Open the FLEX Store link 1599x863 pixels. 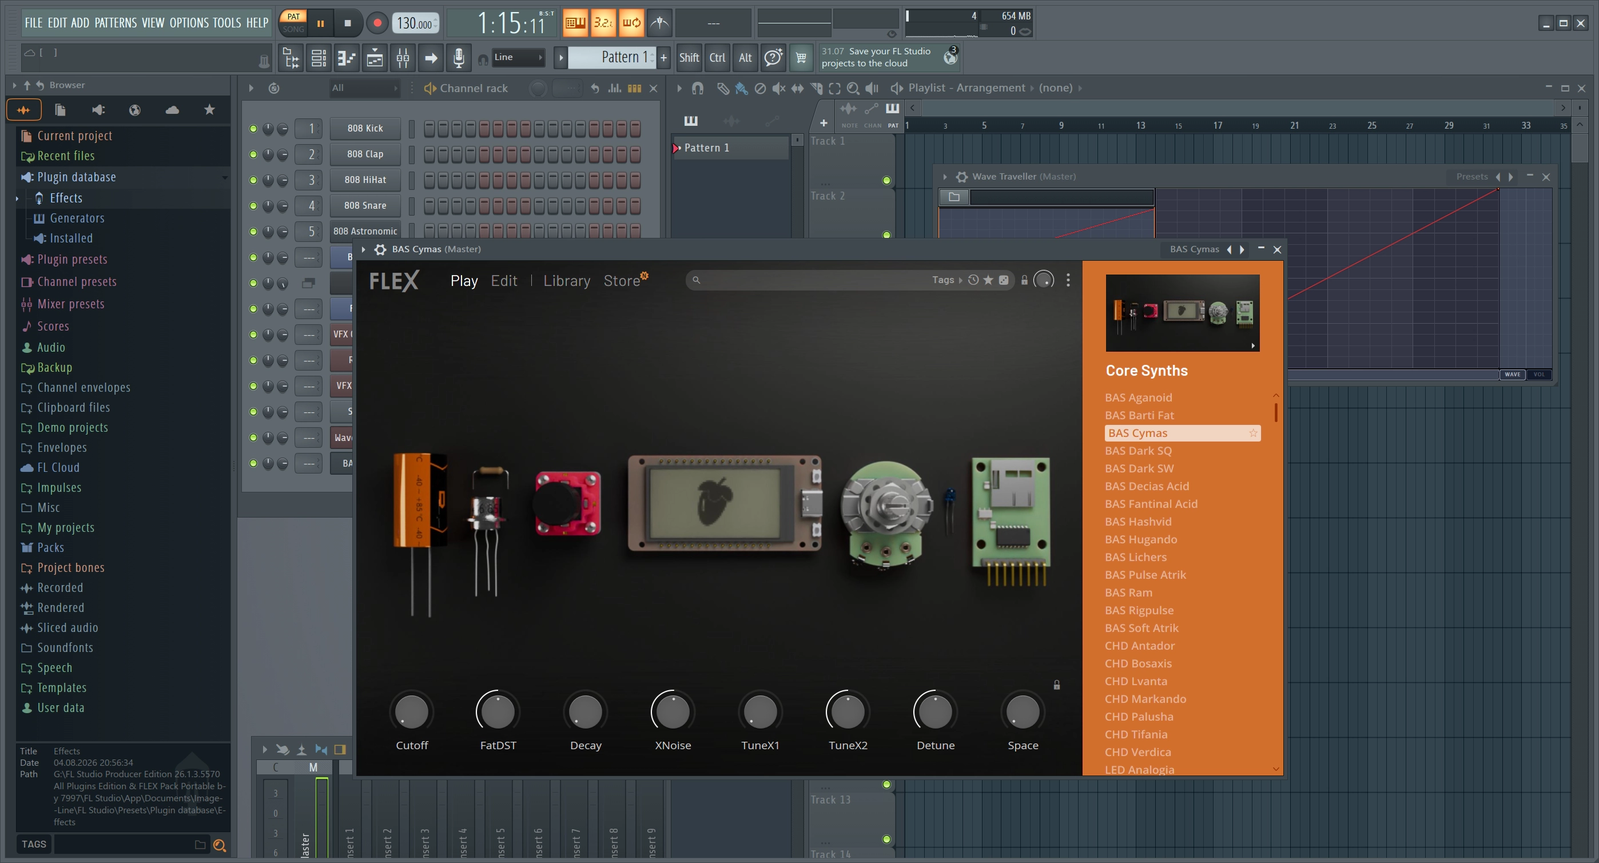tap(622, 281)
